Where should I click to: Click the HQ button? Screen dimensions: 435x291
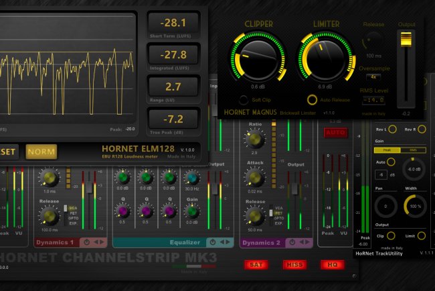point(332,265)
